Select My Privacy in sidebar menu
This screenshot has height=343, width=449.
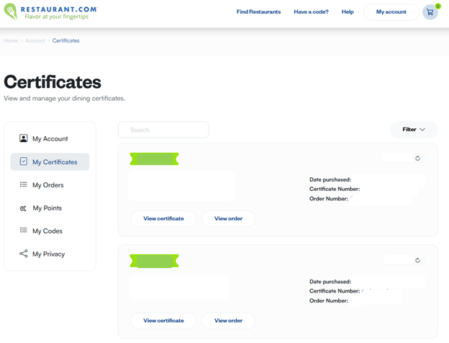pyautogui.click(x=50, y=254)
